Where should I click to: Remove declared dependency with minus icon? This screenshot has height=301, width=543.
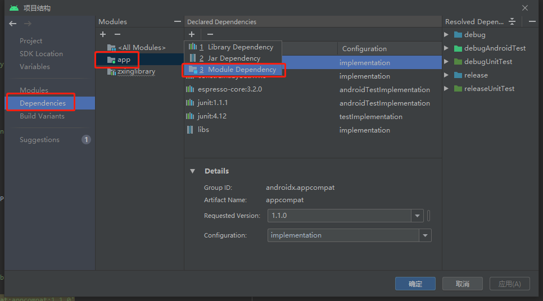coord(210,34)
